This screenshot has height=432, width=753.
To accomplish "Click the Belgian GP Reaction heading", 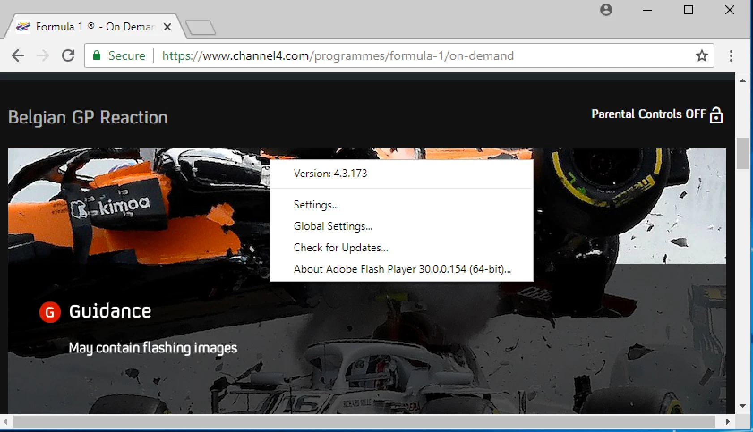I will click(88, 118).
